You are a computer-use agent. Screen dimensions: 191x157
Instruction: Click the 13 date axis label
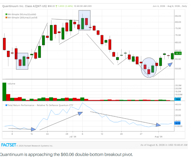click(102, 134)
